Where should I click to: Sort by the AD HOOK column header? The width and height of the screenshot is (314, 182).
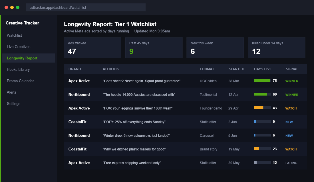[111, 69]
